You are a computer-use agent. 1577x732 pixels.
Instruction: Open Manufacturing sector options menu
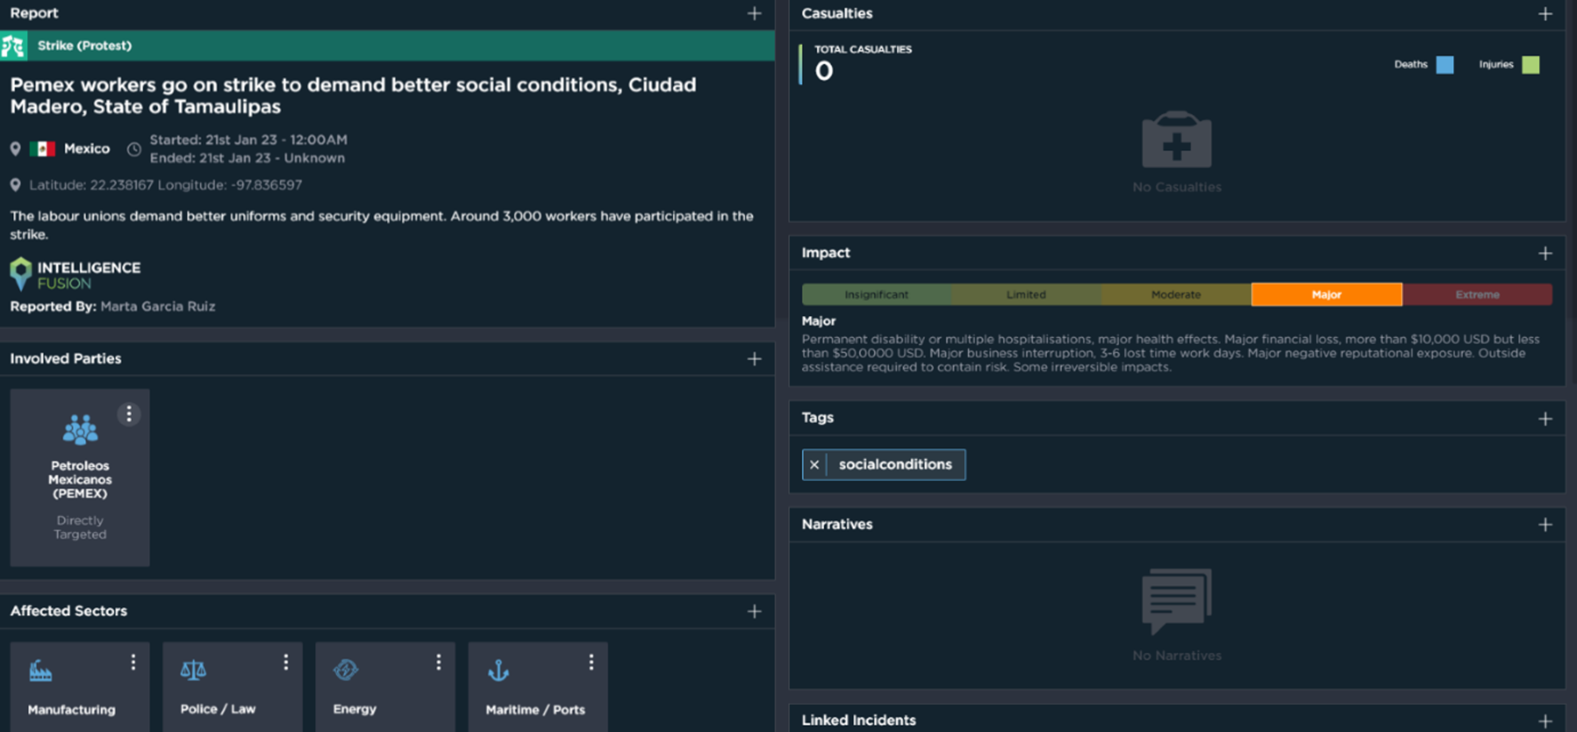[133, 662]
